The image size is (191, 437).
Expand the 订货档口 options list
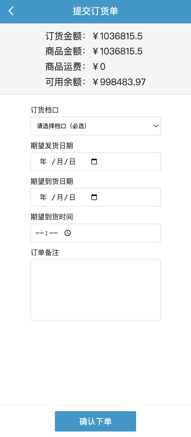[x=95, y=126]
